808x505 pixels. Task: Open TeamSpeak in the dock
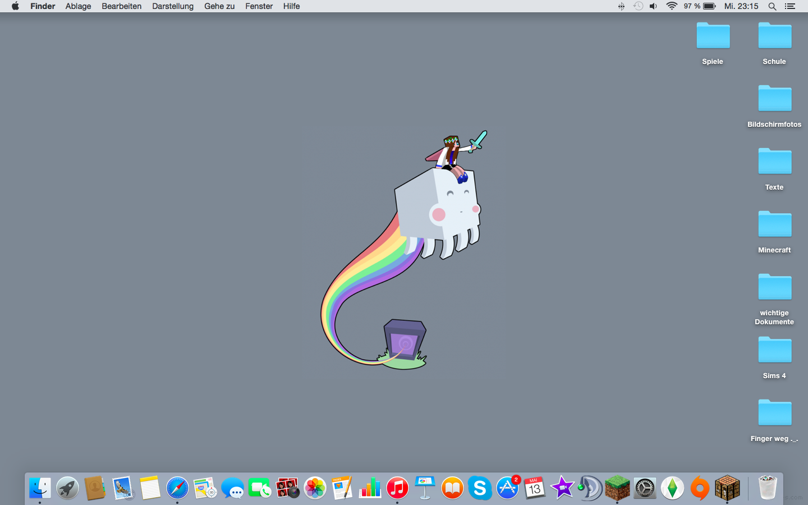point(590,488)
